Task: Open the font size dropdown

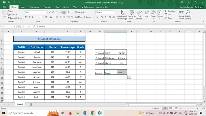Action: tap(46, 12)
